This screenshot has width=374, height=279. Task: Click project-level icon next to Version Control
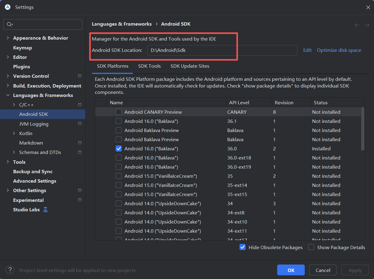[80, 76]
